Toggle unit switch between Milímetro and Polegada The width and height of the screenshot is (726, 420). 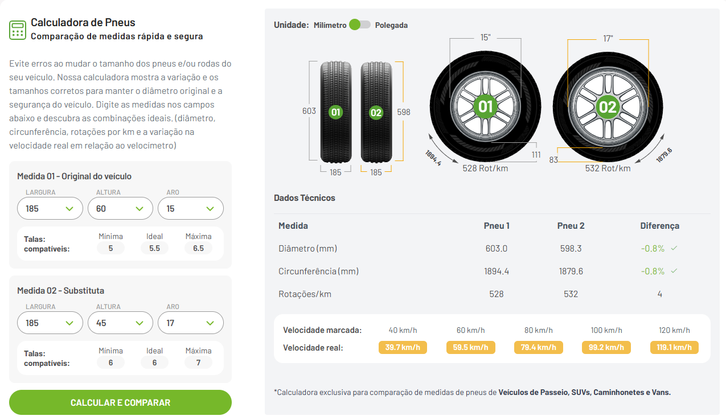360,24
